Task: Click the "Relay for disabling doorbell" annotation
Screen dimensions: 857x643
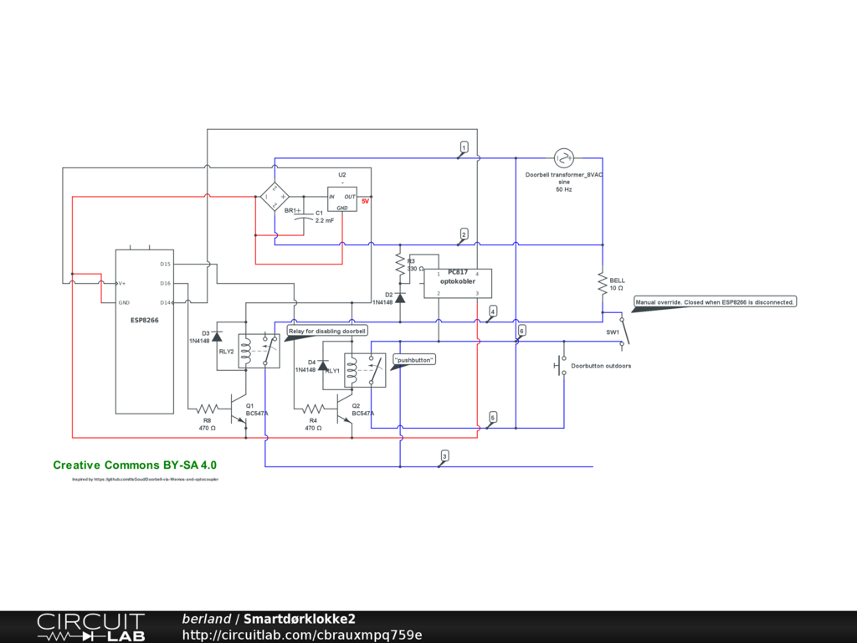Action: click(x=327, y=332)
